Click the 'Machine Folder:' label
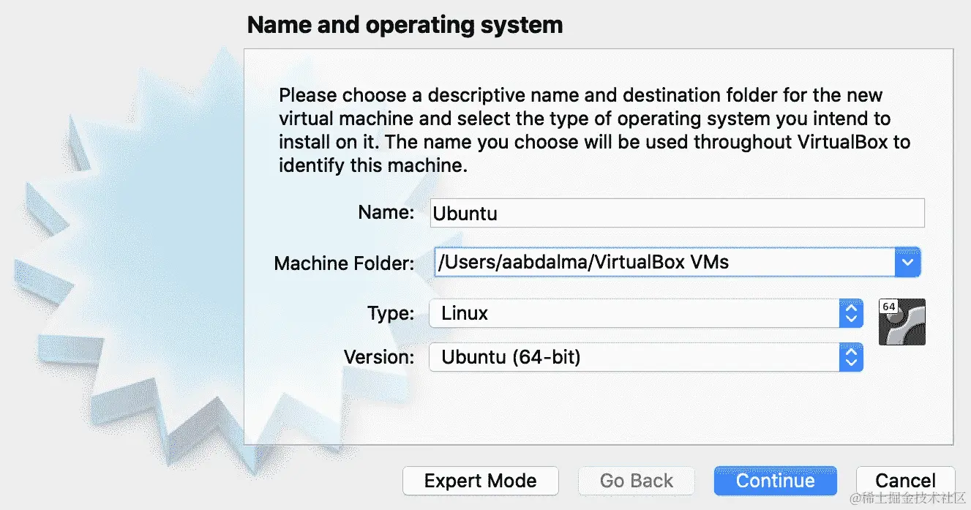Screen dimensions: 971x510 tap(345, 263)
